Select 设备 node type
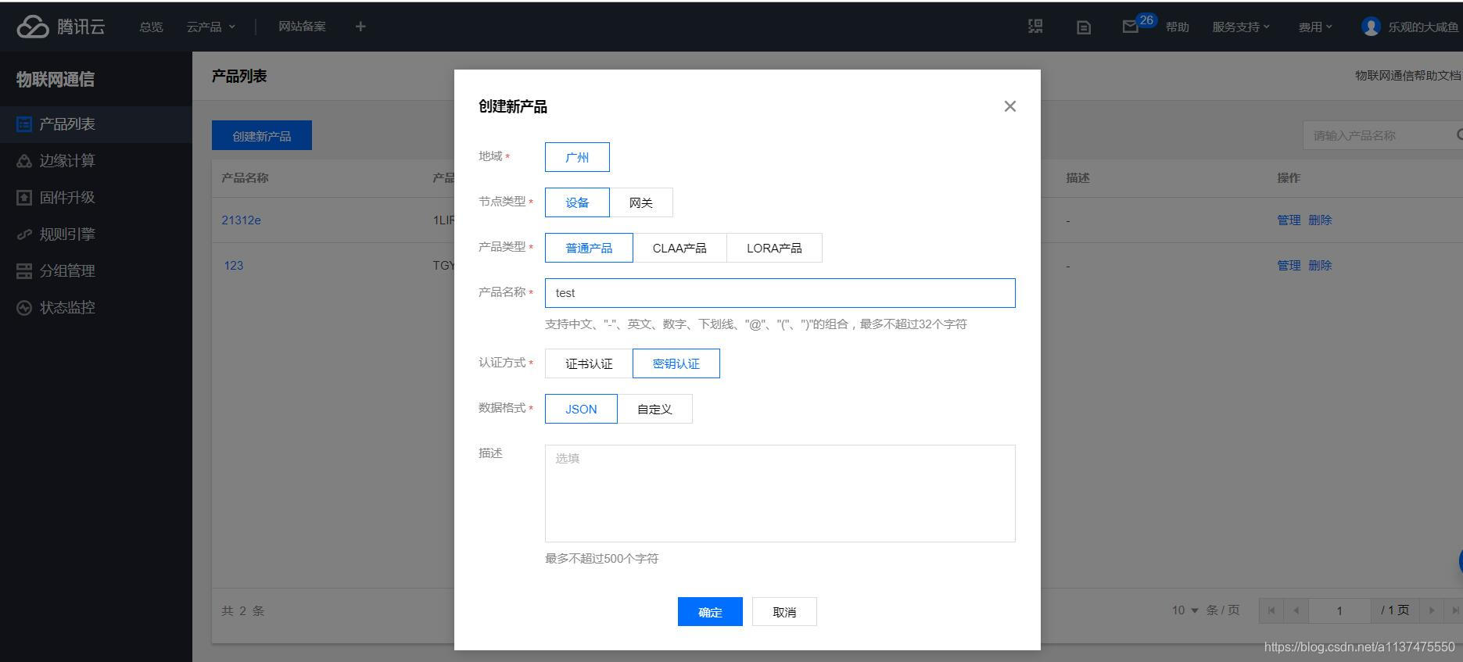Image resolution: width=1463 pixels, height=662 pixels. click(577, 202)
